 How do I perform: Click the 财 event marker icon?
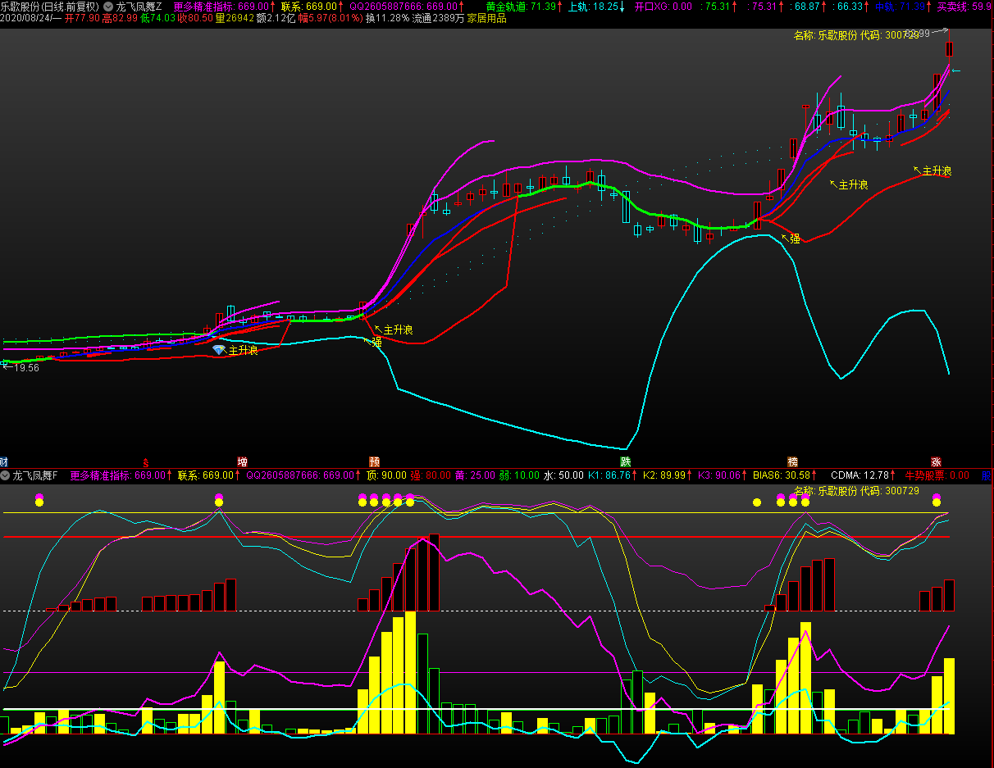(3, 462)
